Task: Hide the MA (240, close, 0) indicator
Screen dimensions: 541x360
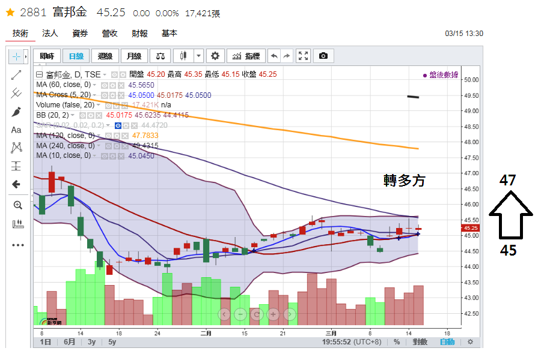Action: [108, 146]
